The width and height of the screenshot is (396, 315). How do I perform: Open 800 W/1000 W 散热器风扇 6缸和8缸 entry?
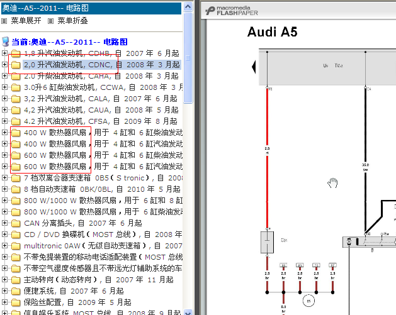(x=103, y=201)
